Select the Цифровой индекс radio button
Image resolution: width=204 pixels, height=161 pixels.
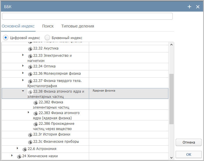[5, 38]
